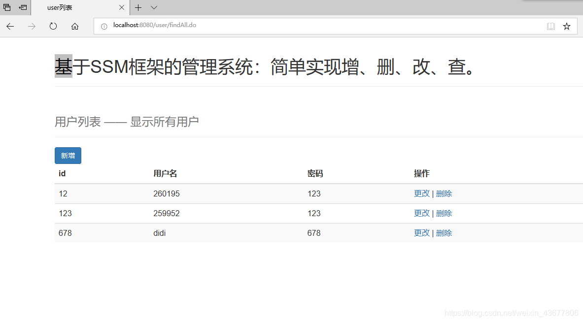Select password cell 123 in 260195 row
This screenshot has width=583, height=322.
(314, 193)
